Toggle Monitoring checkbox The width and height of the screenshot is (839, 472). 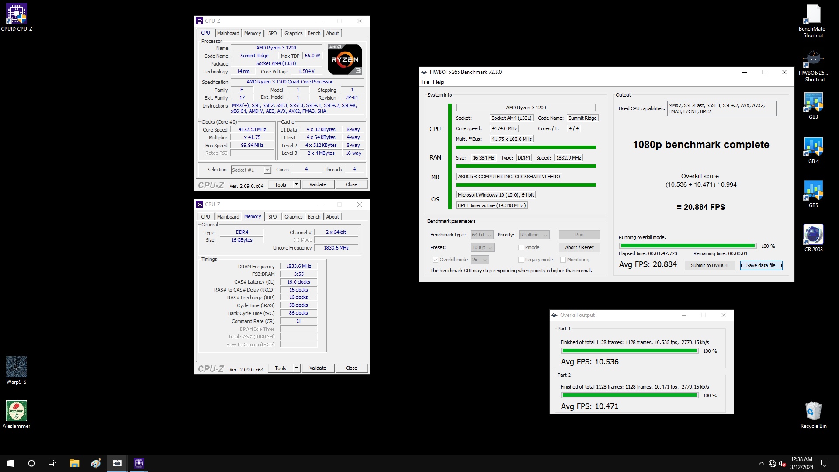click(563, 260)
